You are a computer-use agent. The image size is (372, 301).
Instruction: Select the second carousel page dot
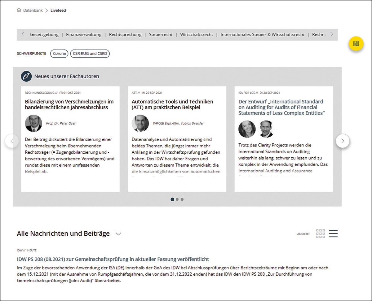(x=177, y=199)
